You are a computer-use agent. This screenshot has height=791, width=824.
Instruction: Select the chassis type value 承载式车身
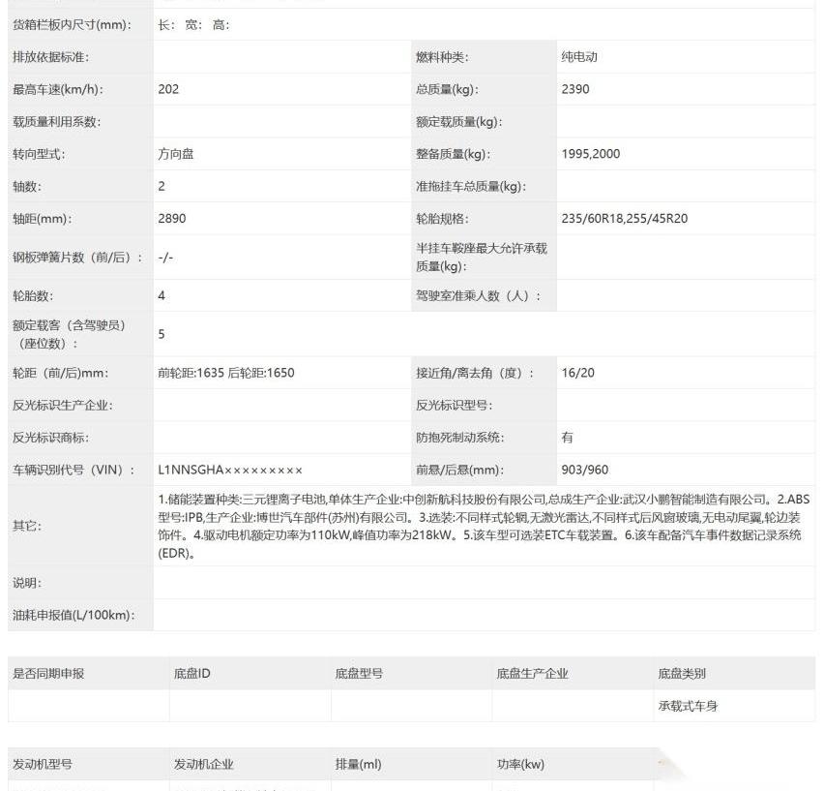pos(688,706)
